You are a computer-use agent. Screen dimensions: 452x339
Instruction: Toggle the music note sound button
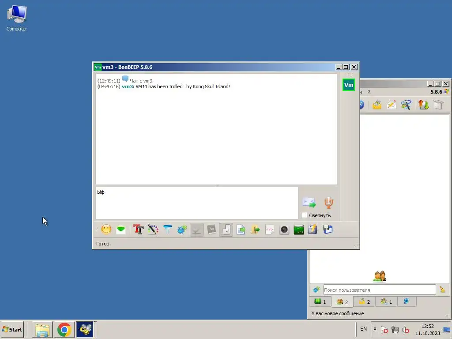tap(226, 230)
